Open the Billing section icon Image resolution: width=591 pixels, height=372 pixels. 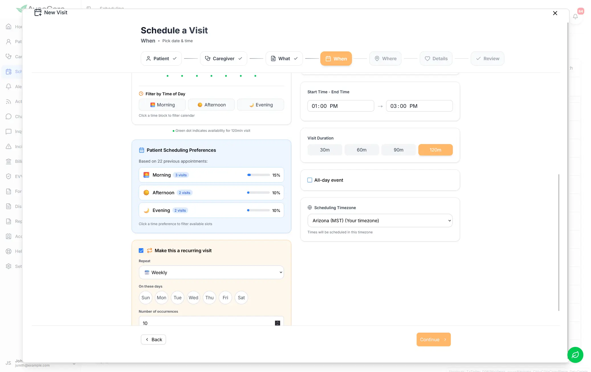tap(9, 161)
